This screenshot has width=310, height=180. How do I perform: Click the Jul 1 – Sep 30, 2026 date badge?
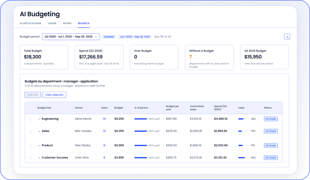[135, 37]
